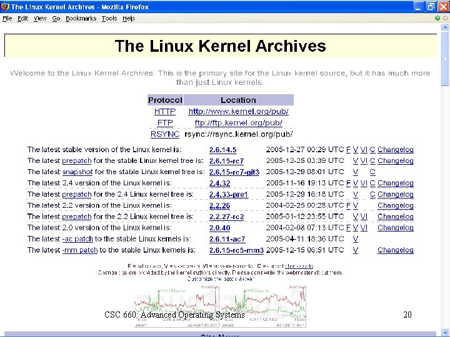Open the 2.0.40 kernel link
The height and width of the screenshot is (337, 450).
click(x=219, y=228)
